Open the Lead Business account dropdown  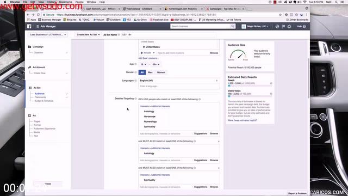point(48,35)
